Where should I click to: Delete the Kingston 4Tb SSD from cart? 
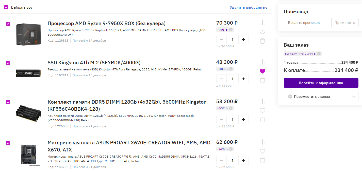[262, 80]
